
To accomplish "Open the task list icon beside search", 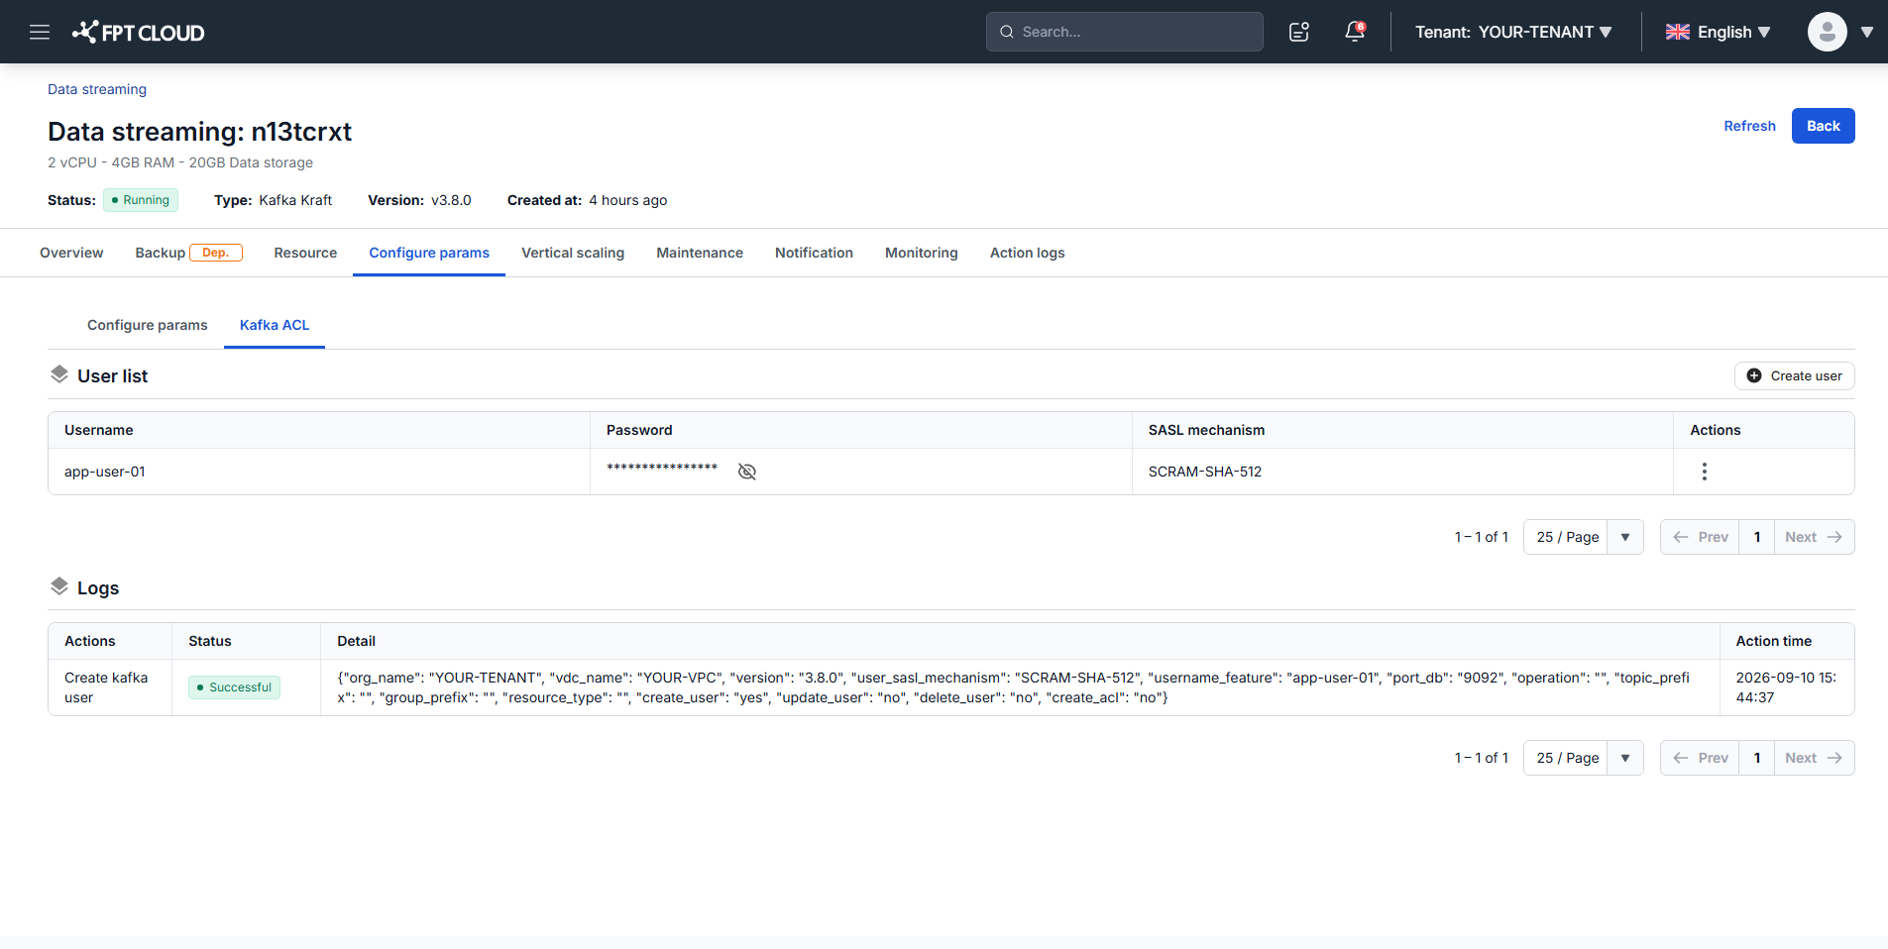I will pyautogui.click(x=1299, y=32).
